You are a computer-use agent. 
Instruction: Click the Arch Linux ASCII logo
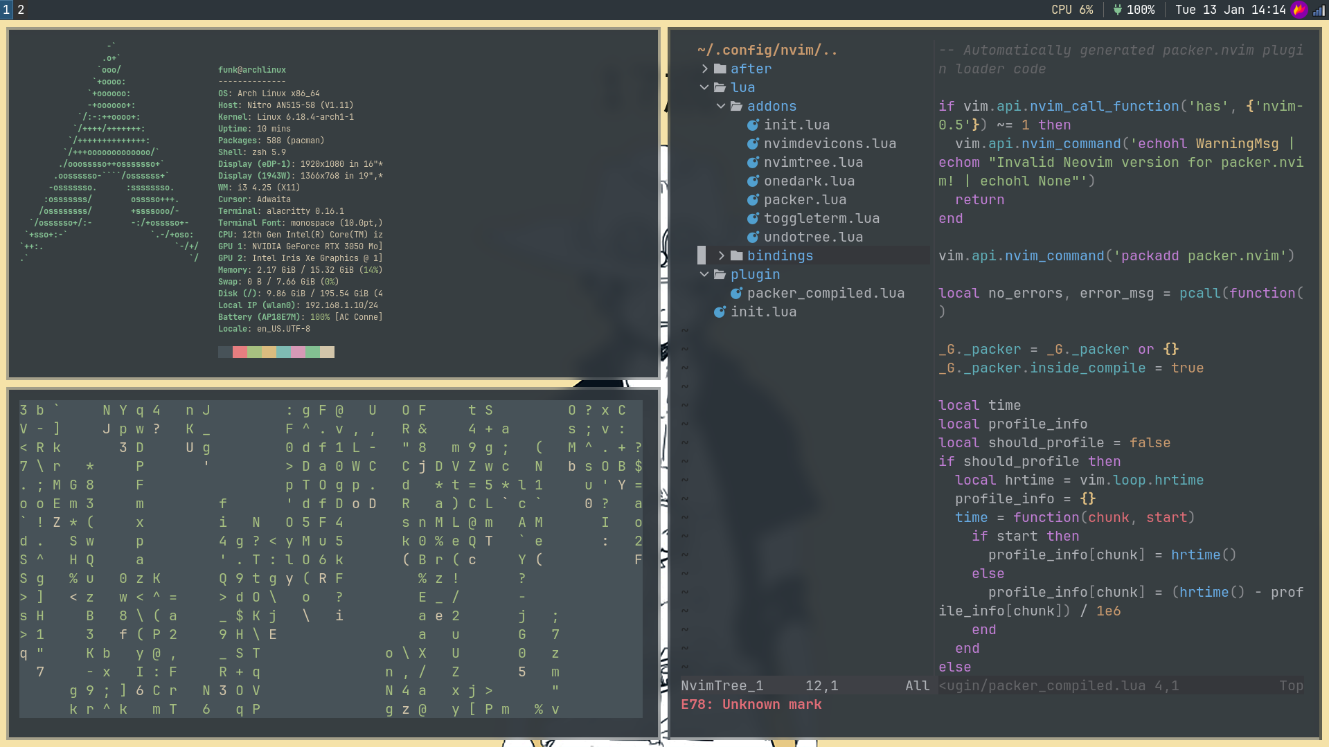pos(111,152)
